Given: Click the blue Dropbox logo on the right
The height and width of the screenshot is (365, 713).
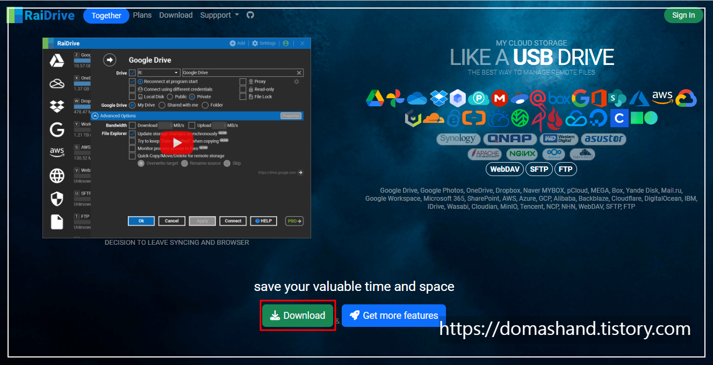Looking at the screenshot, I should coord(439,98).
